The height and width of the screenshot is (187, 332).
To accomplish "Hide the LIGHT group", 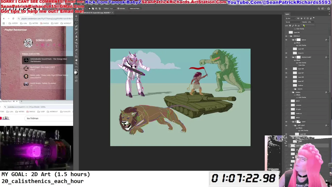I will (286, 122).
